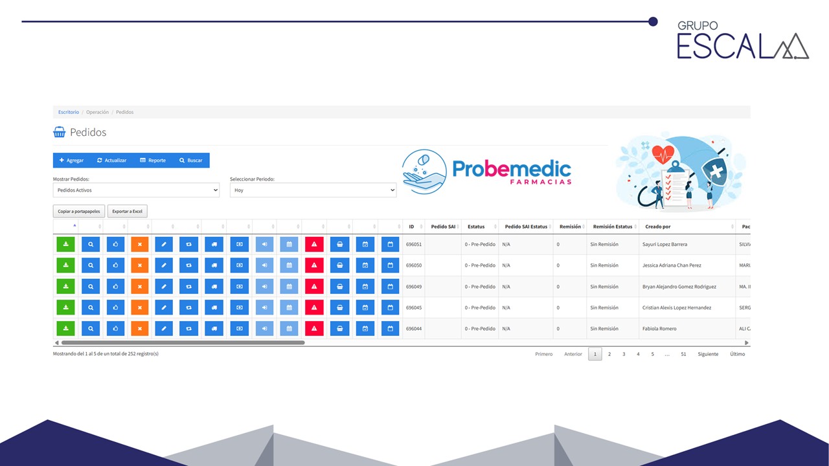Click the horizontal table scrollbar

coord(183,342)
